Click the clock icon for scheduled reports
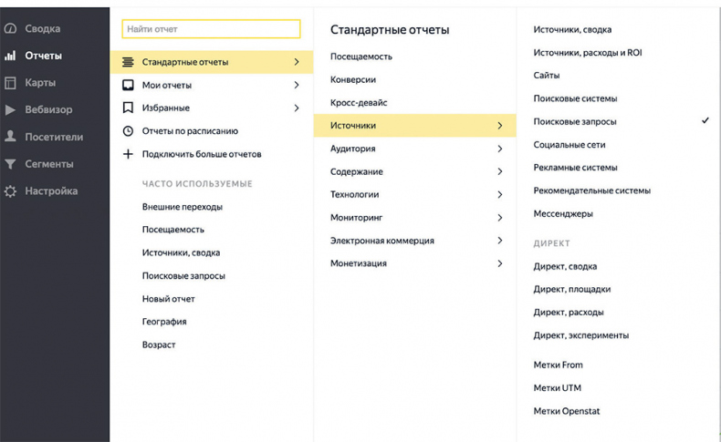Image resolution: width=721 pixels, height=442 pixels. point(129,130)
